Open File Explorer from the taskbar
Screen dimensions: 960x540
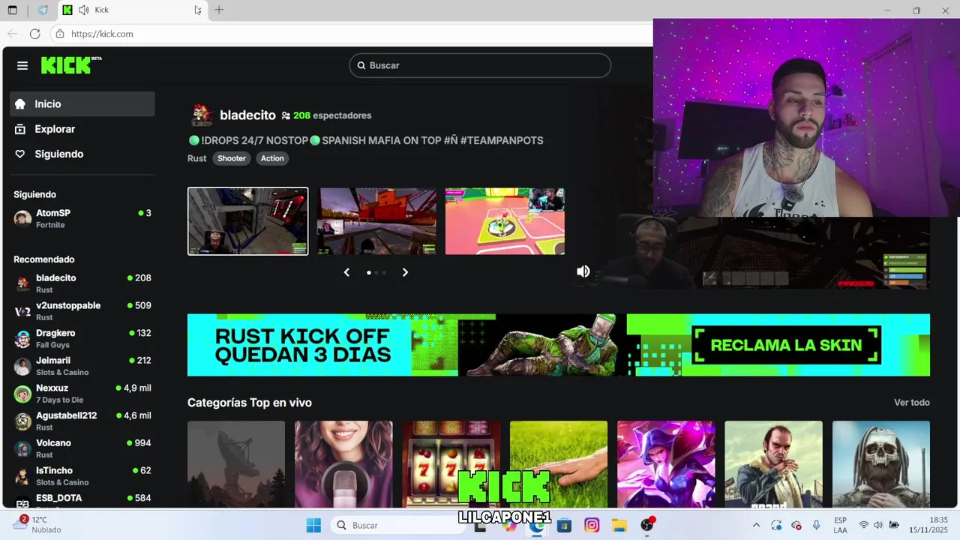click(619, 525)
